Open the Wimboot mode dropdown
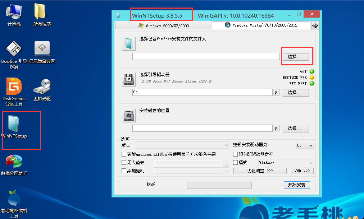 pos(286,163)
